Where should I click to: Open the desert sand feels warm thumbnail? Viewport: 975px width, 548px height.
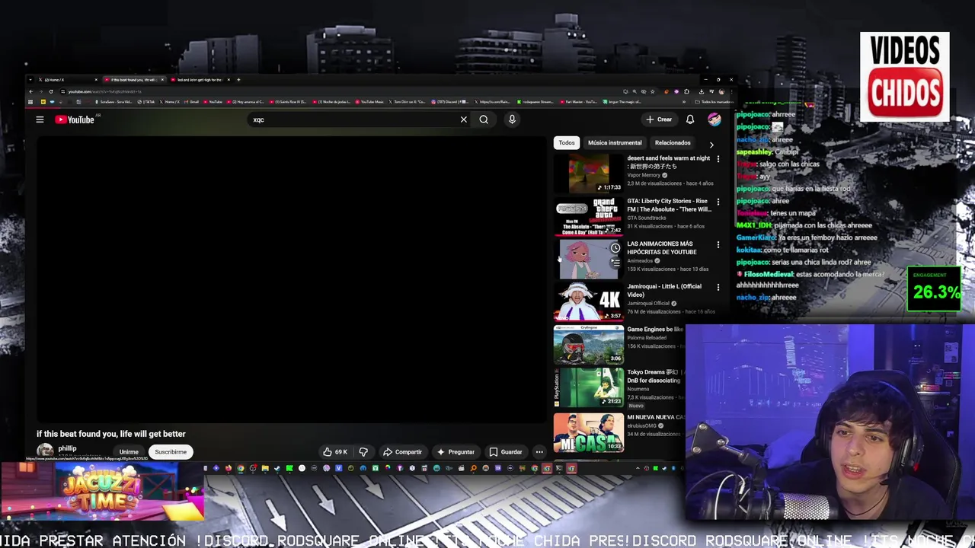[588, 173]
